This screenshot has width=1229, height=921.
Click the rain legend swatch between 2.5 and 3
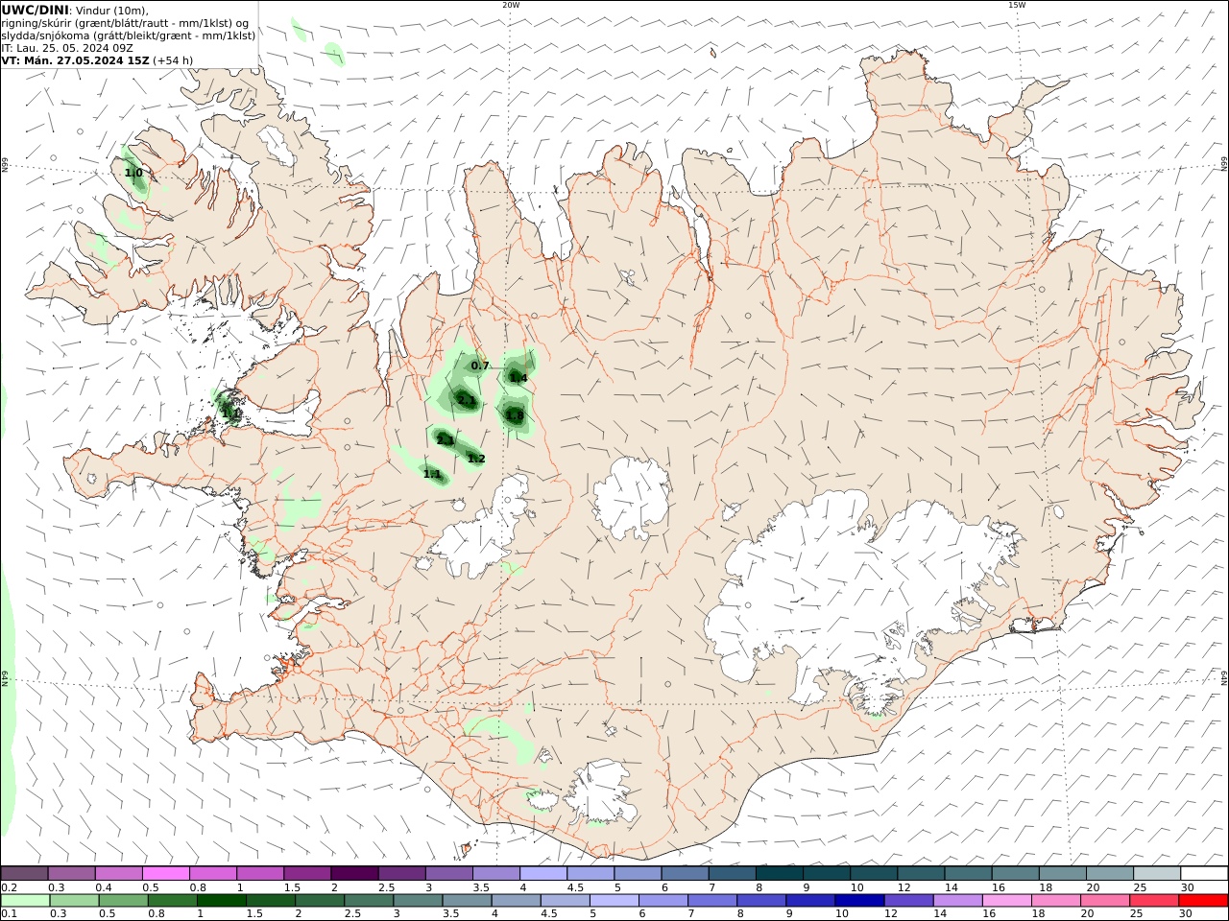point(370,901)
